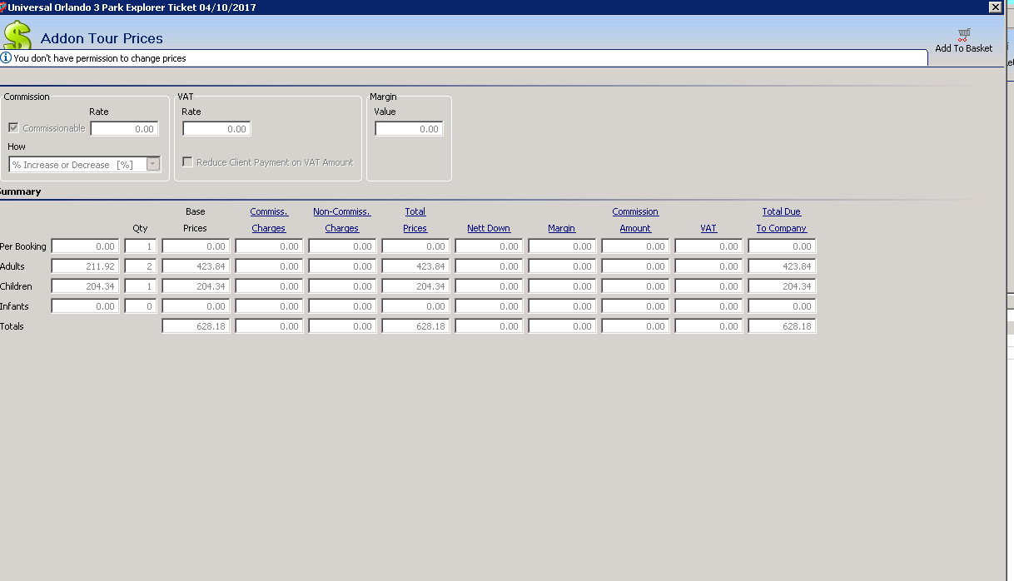
Task: Click the VAT Rate input field
Action: (x=216, y=129)
